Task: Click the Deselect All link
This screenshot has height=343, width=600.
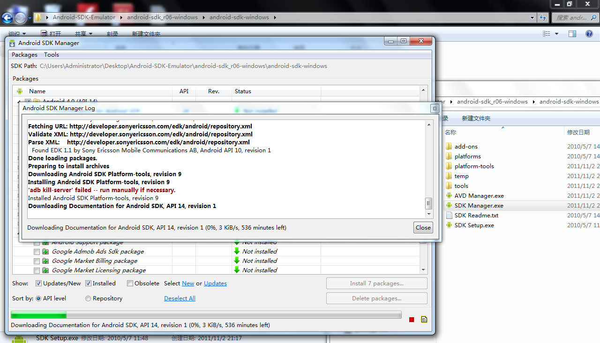Action: click(180, 298)
